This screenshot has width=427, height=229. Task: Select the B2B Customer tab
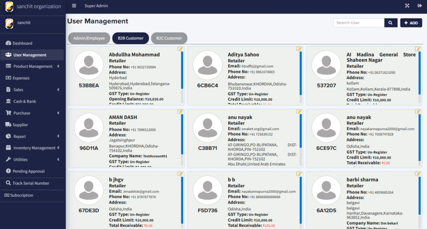(131, 38)
